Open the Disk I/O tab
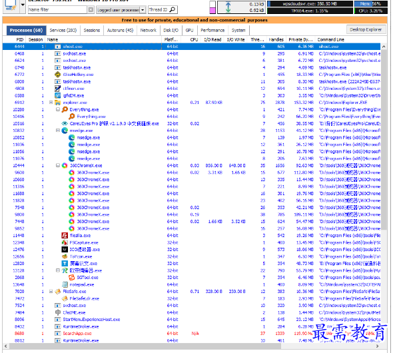The height and width of the screenshot is (353, 393). tap(171, 31)
